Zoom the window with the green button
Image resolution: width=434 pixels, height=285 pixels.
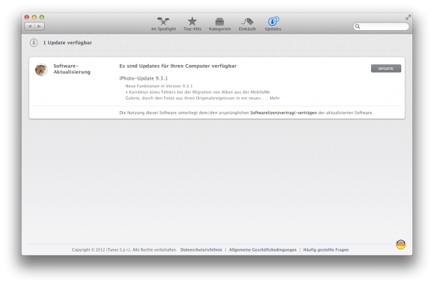(x=42, y=17)
